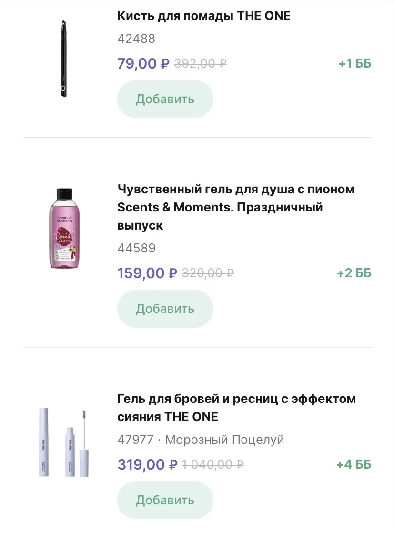Click the +4 ББ bonus points label
Screen dimensions: 394x533
[x=354, y=464]
